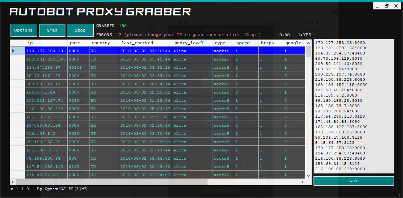Select ip cell 50.73.106.129
The height and width of the screenshot is (198, 403).
(x=46, y=76)
